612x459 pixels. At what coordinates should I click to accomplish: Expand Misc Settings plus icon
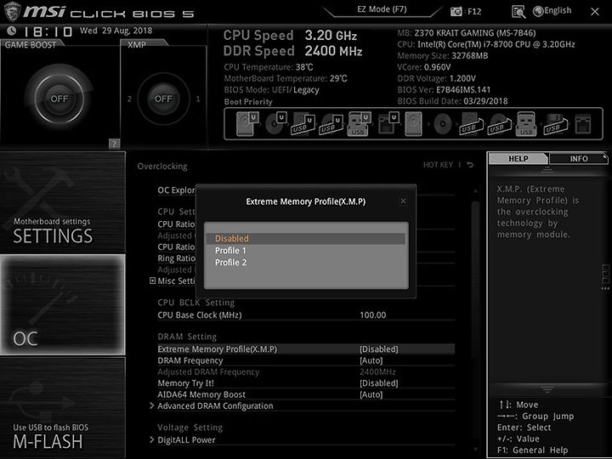point(153,280)
